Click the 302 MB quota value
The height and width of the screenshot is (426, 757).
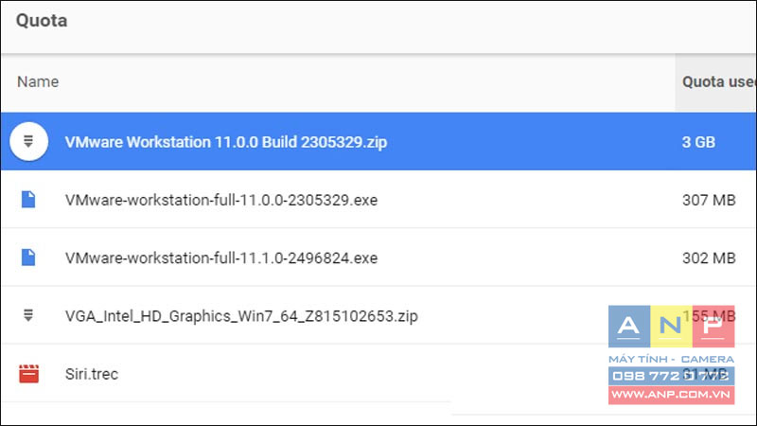click(x=709, y=257)
